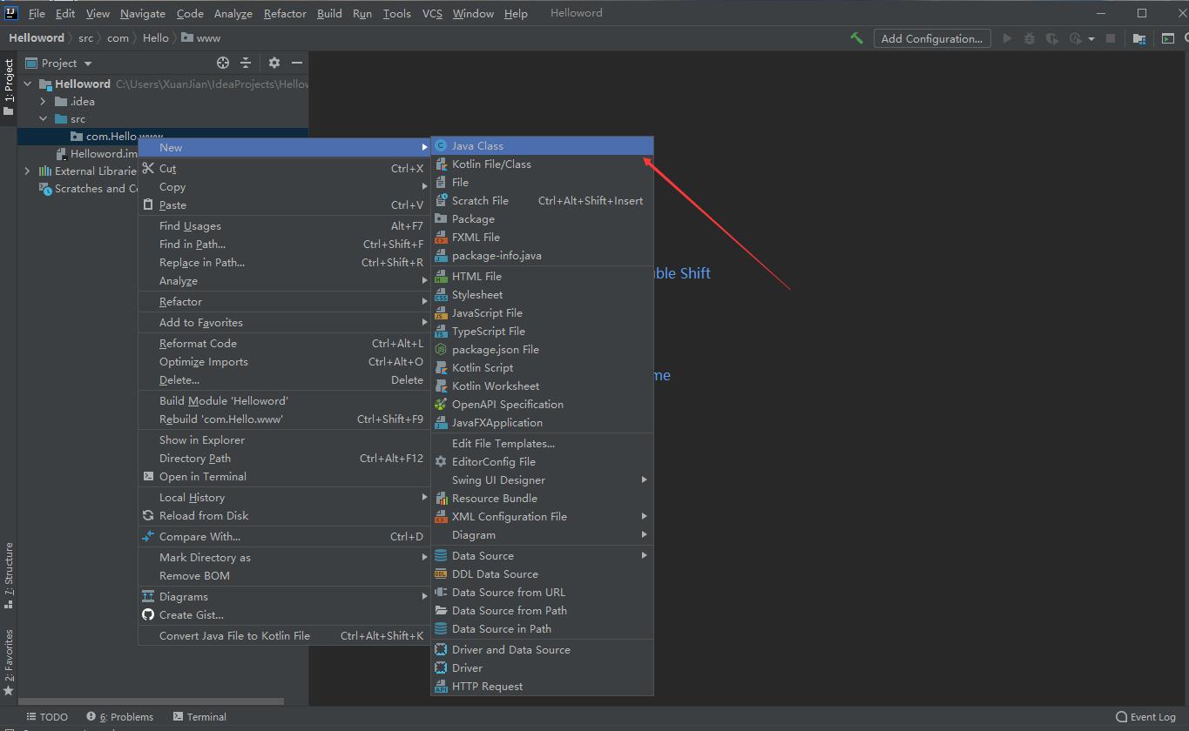This screenshot has height=731, width=1189.
Task: Click the Locate/Select Opened File crosshair icon
Action: [223, 63]
